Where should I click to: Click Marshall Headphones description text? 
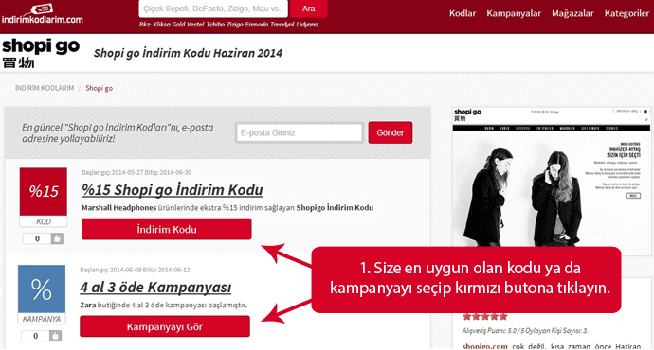pos(227,208)
